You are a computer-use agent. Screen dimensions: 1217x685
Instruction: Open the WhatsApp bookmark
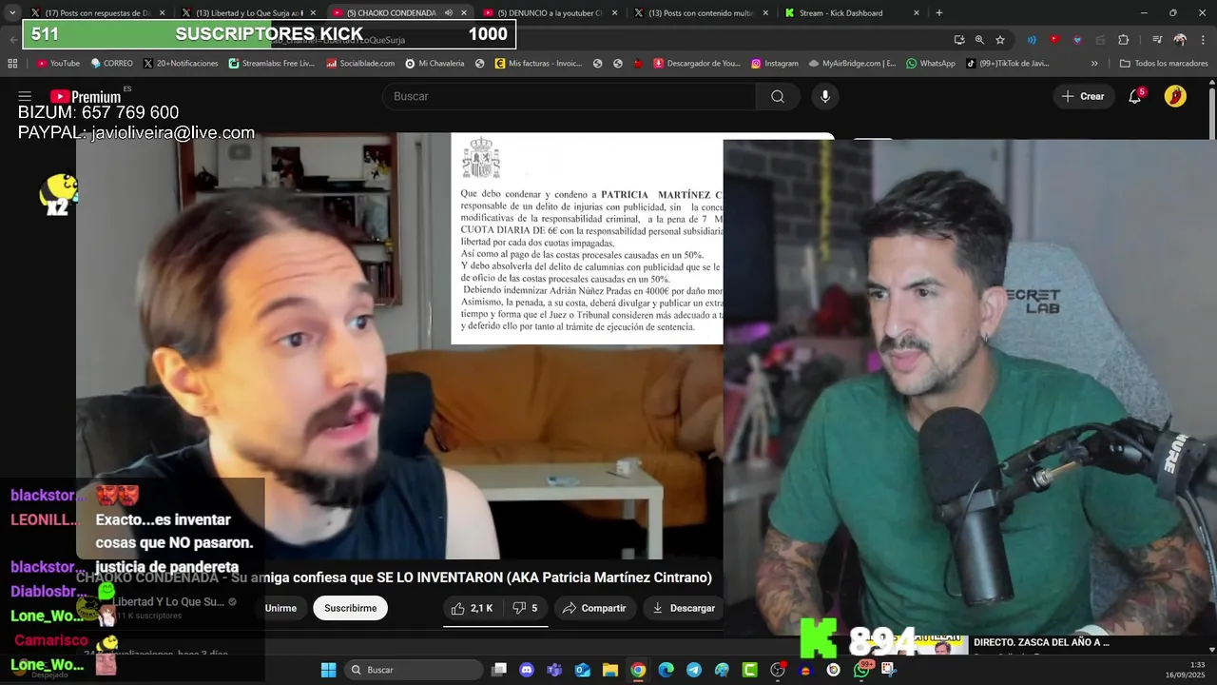(x=931, y=64)
